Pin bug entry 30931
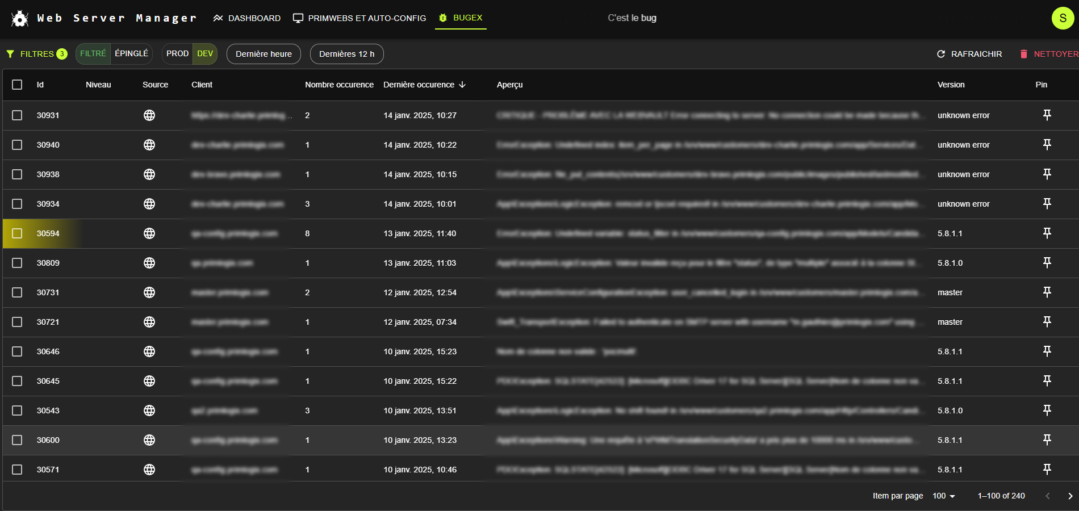The image size is (1079, 511). click(x=1047, y=115)
